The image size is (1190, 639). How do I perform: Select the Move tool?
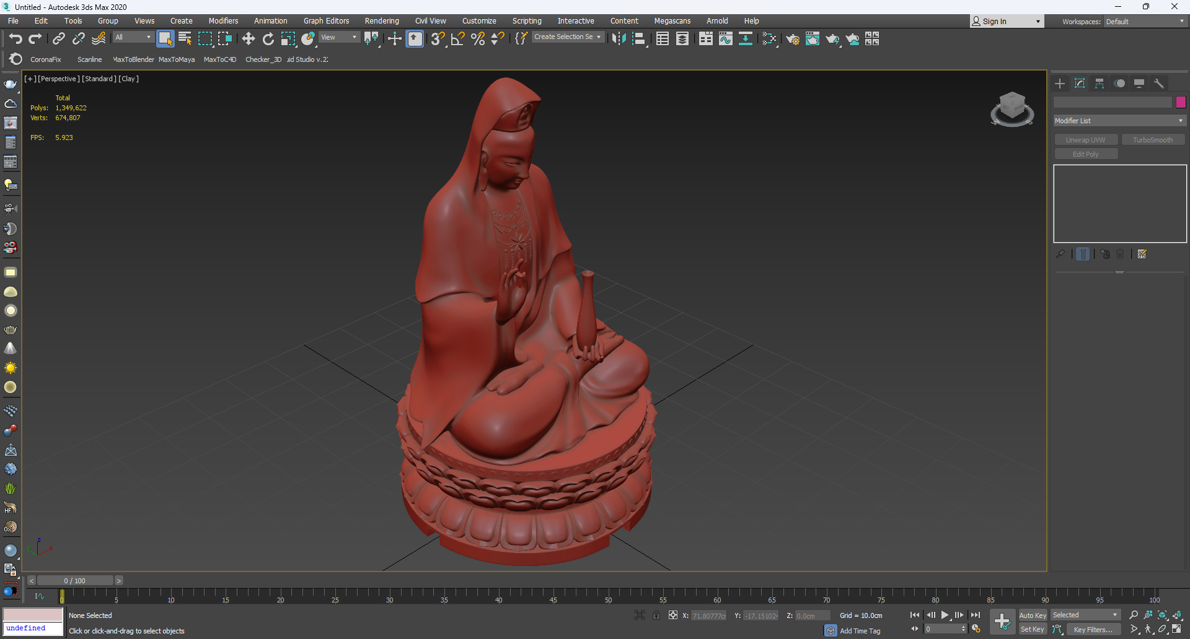pyautogui.click(x=249, y=39)
